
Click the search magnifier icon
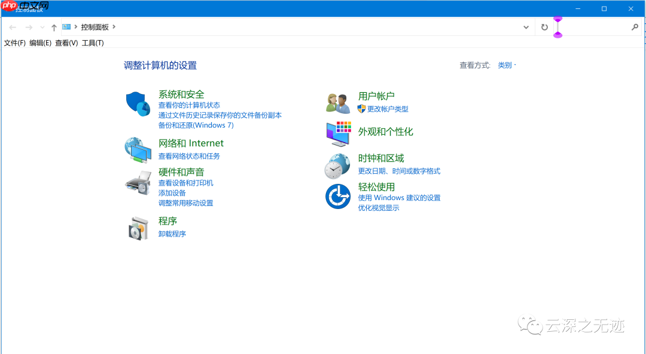tap(635, 27)
